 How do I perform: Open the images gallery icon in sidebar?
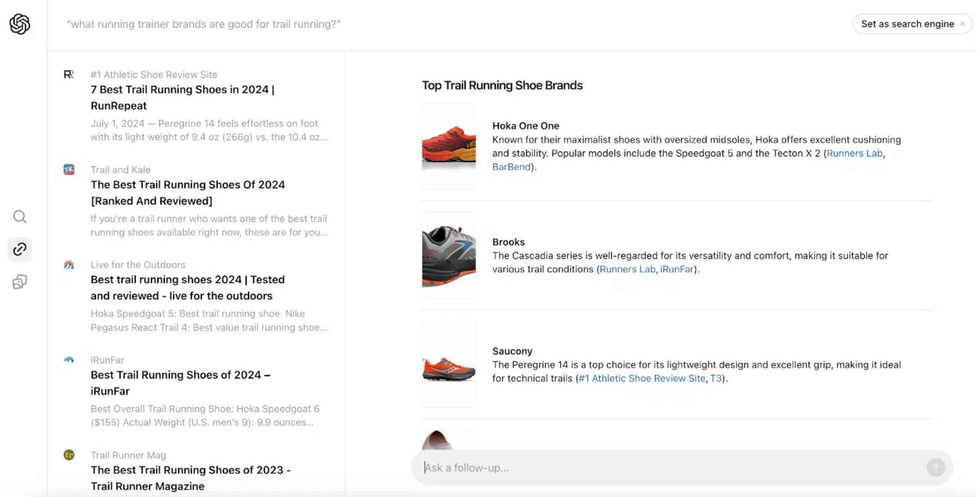pos(20,282)
